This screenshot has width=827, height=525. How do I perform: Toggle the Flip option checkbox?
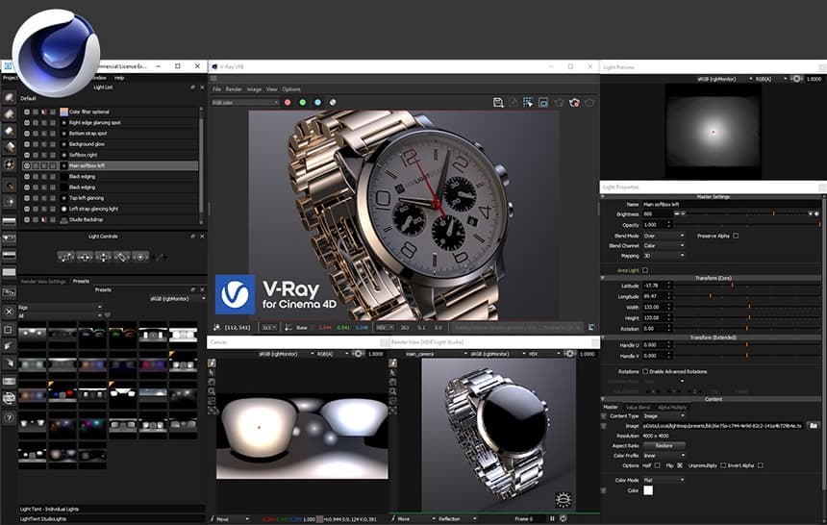[x=680, y=465]
